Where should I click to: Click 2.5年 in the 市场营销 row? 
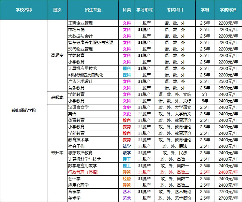click(x=205, y=30)
